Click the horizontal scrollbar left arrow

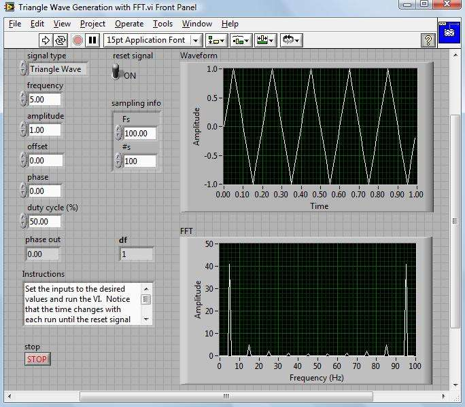click(x=10, y=396)
